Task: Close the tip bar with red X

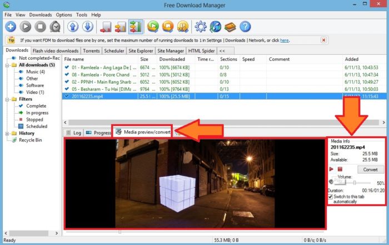Action: (323, 40)
